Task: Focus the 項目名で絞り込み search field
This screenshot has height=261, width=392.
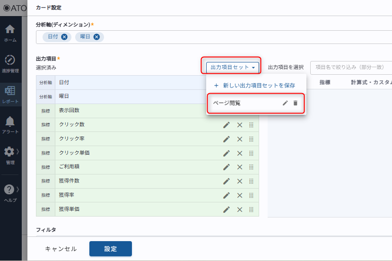Action: 351,68
